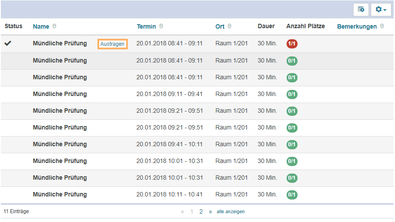Click the sort arrows next to Bemerkungen
Viewport: 395px width, 222px height.
click(x=382, y=26)
